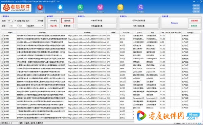This screenshot has height=125, width=203.
Task: Open the first detail.1688.com link in row 35
Action: (87, 35)
